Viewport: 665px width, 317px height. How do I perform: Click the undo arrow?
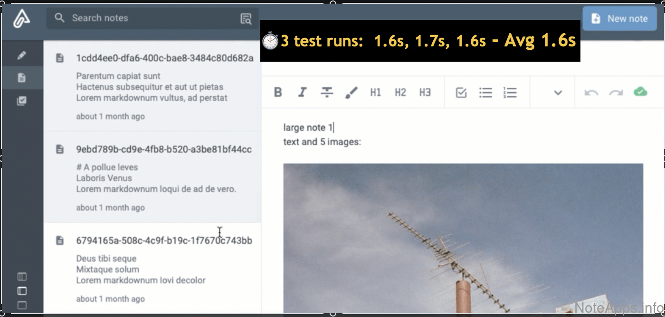[591, 93]
